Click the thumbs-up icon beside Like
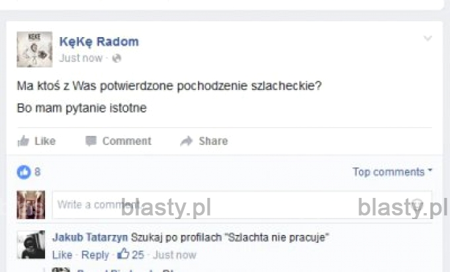Screen dimensions: 450x272 click(24, 141)
